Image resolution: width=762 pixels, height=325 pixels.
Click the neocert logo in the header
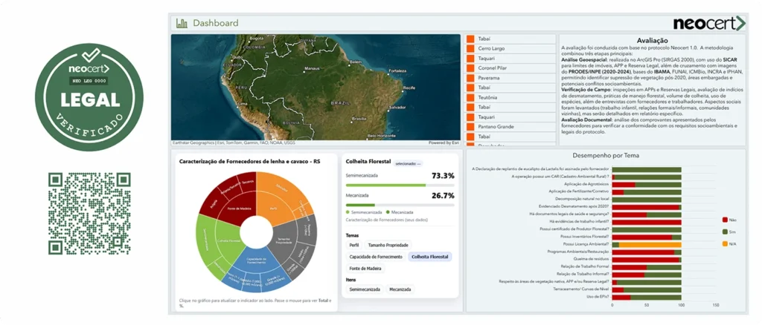708,23
